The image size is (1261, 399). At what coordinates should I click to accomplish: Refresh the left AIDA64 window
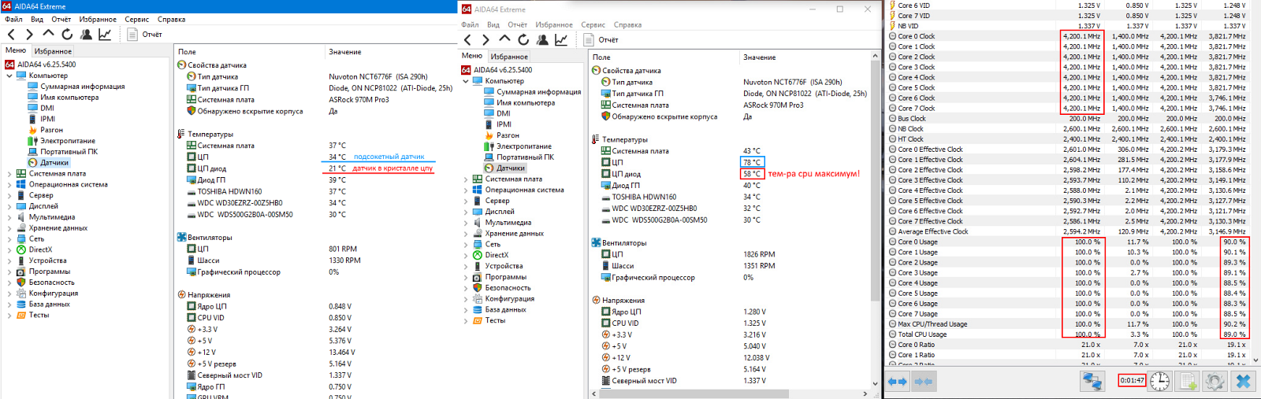pyautogui.click(x=67, y=34)
